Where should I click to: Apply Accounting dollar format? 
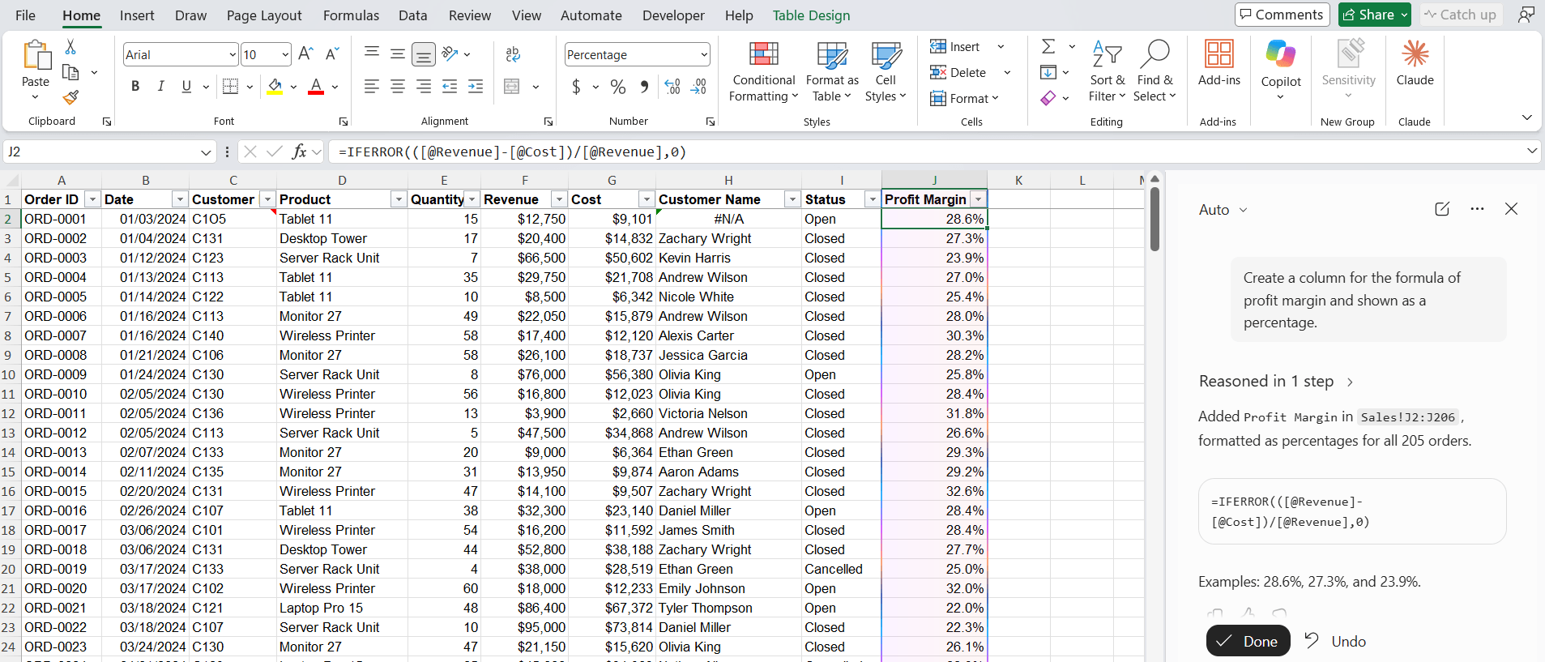(576, 87)
